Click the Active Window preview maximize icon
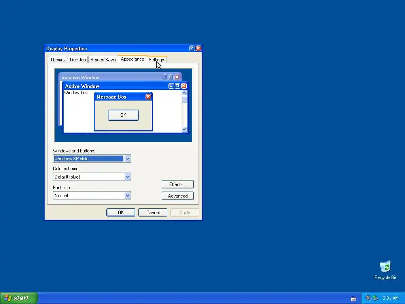405x304 pixels. 178,86
